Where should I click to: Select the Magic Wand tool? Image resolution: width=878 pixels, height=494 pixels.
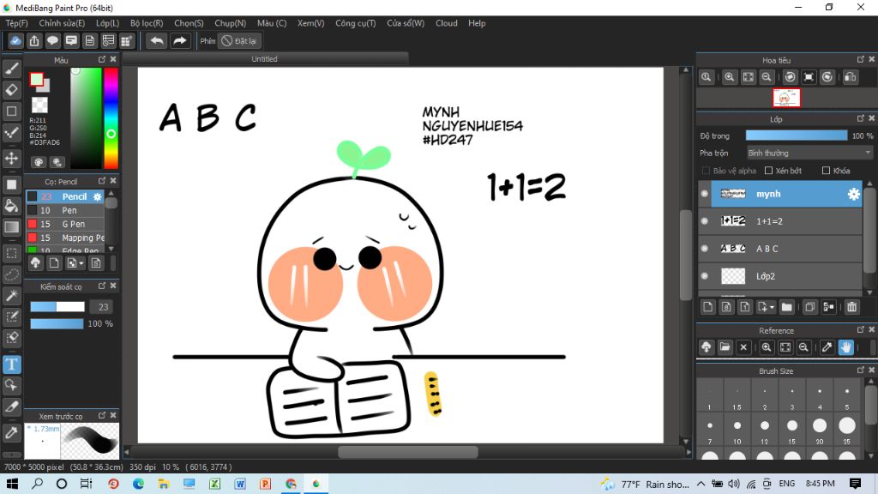(12, 296)
